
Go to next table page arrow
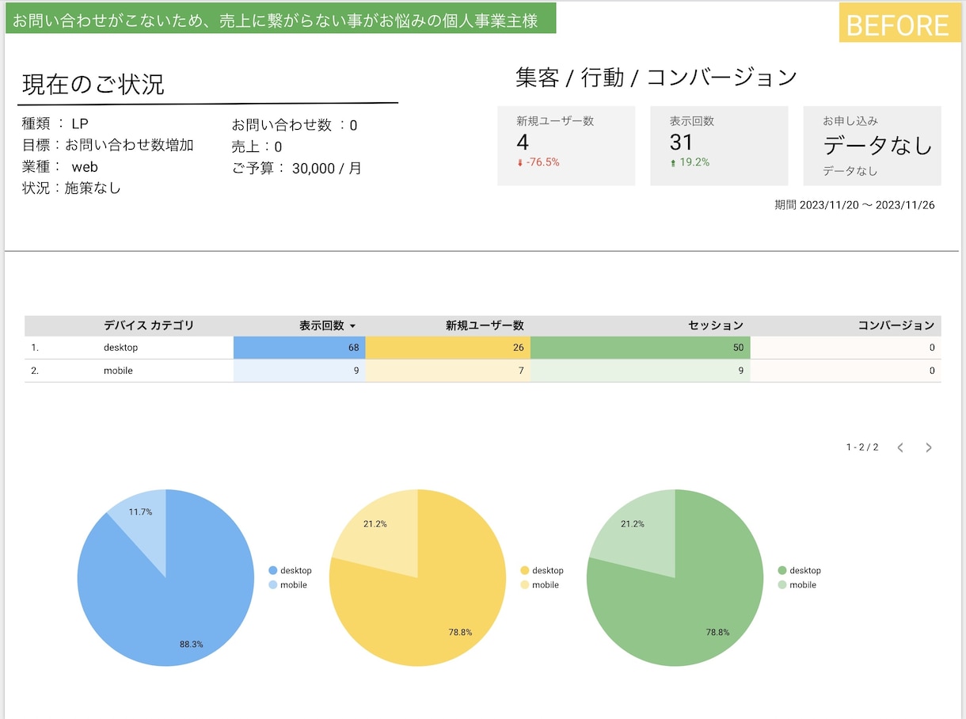(929, 447)
